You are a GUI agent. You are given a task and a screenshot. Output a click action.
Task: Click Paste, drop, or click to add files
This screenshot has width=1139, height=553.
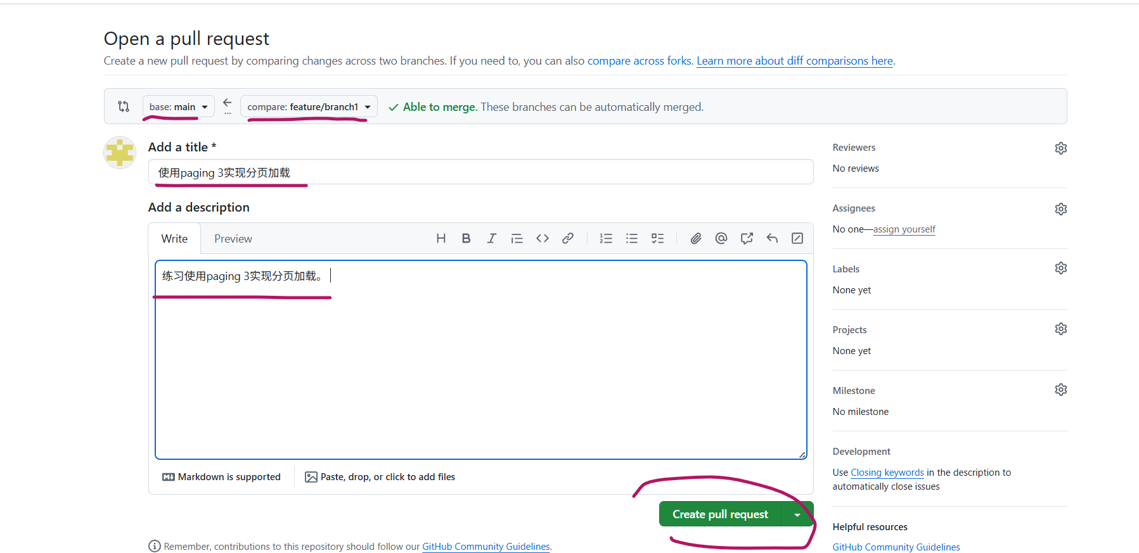[x=380, y=477]
